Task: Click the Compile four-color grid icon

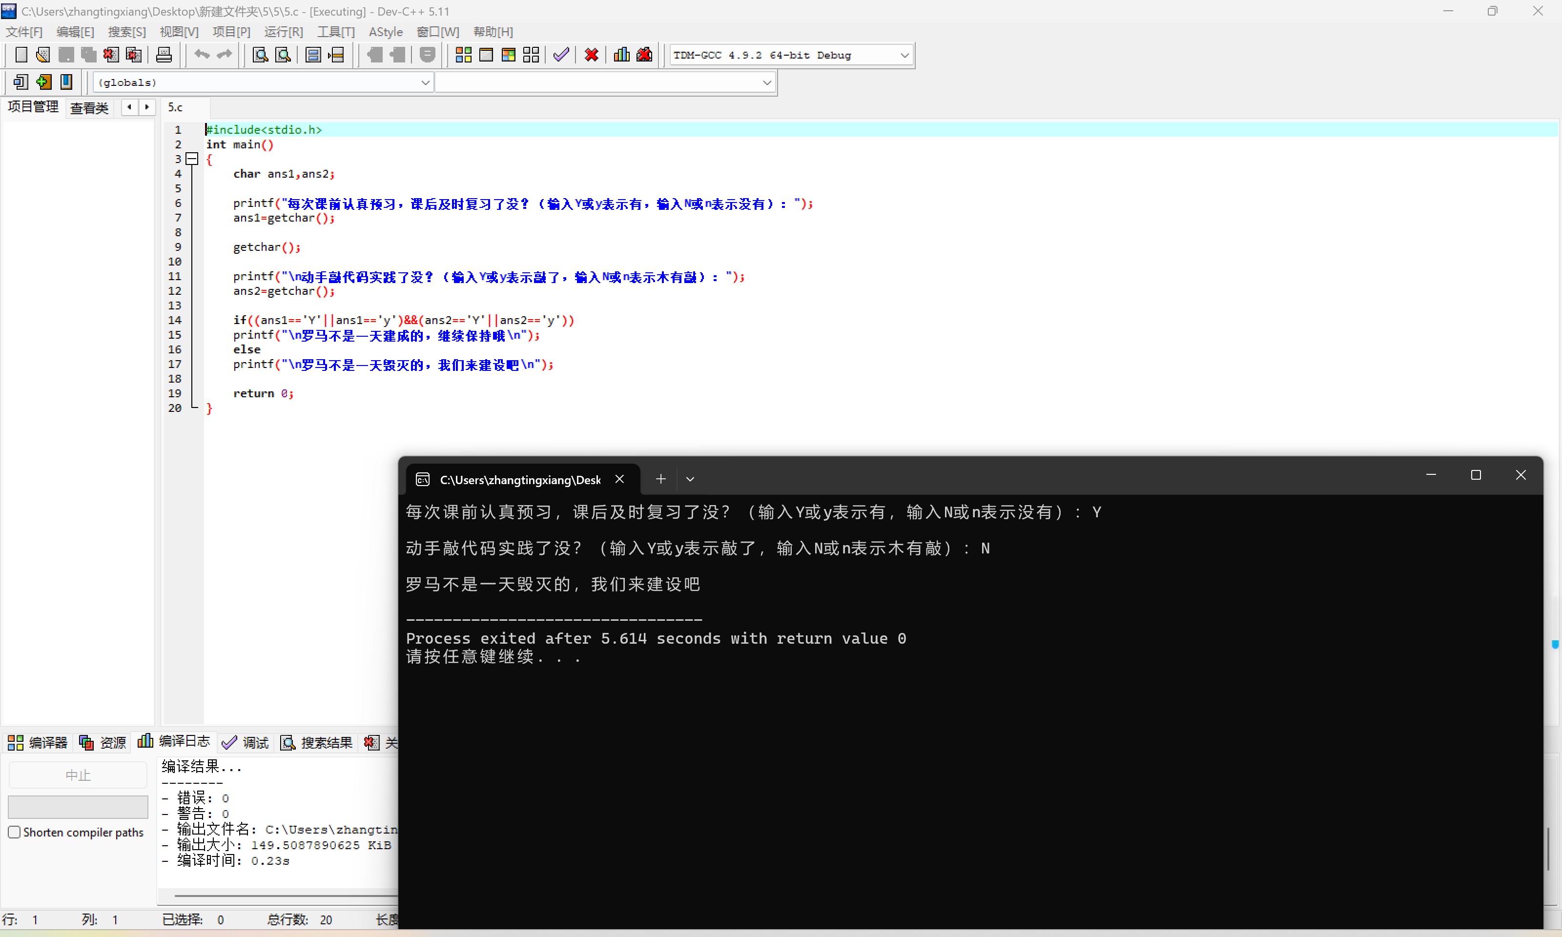Action: 463,55
